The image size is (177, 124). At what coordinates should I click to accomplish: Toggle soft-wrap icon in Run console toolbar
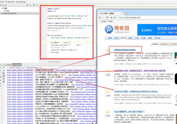tap(4, 73)
